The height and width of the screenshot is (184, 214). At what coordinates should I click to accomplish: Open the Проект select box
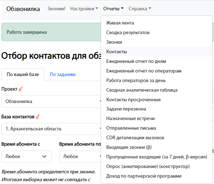(x=51, y=101)
